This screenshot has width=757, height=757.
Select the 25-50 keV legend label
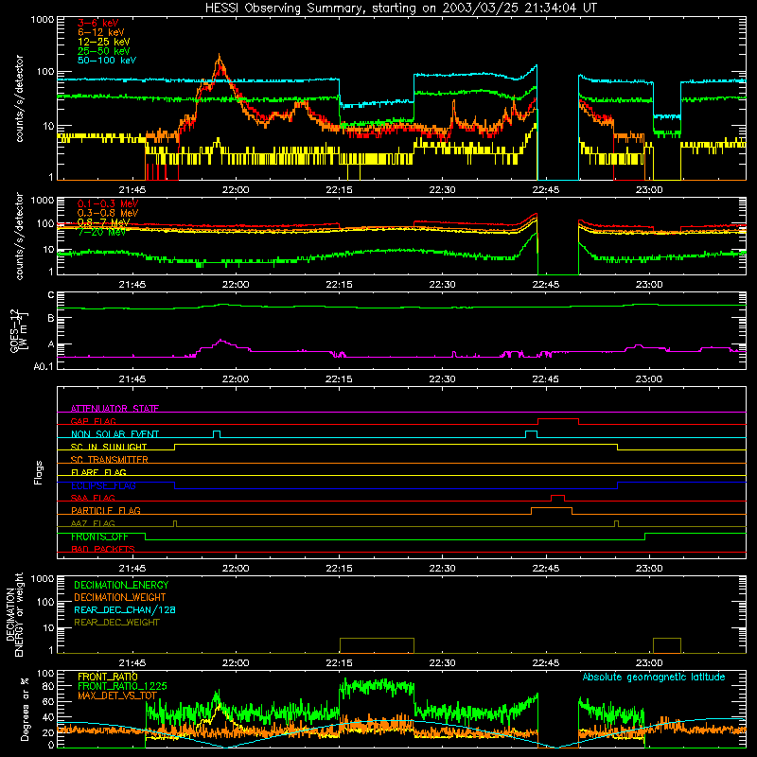point(103,51)
